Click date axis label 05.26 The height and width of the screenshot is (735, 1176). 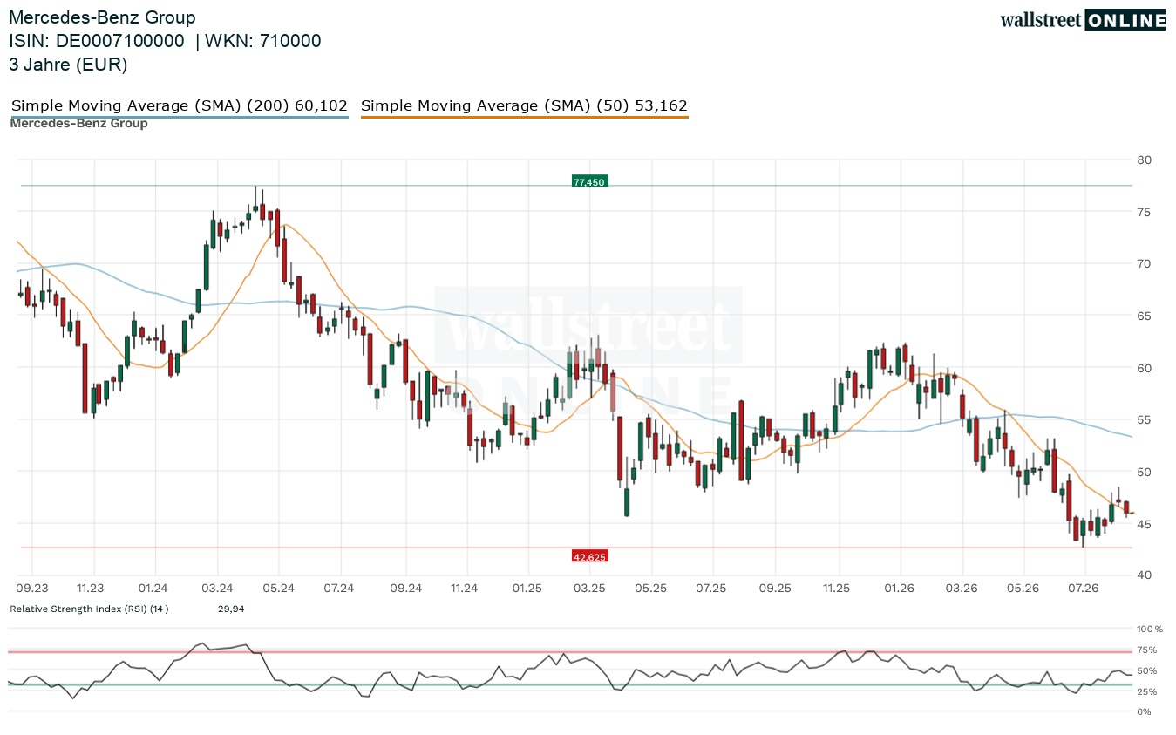[1023, 589]
